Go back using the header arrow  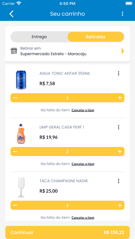pyautogui.click(x=11, y=14)
